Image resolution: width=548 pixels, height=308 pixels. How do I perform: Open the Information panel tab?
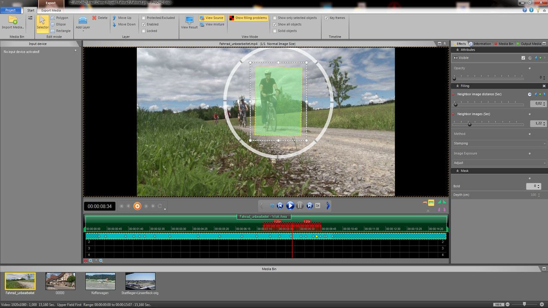click(480, 44)
